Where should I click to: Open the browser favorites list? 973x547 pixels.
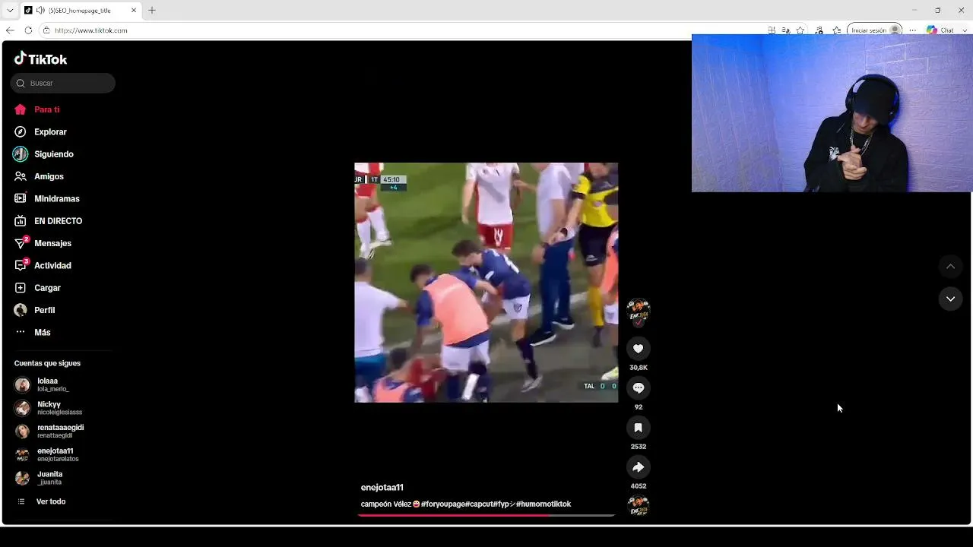pyautogui.click(x=837, y=30)
